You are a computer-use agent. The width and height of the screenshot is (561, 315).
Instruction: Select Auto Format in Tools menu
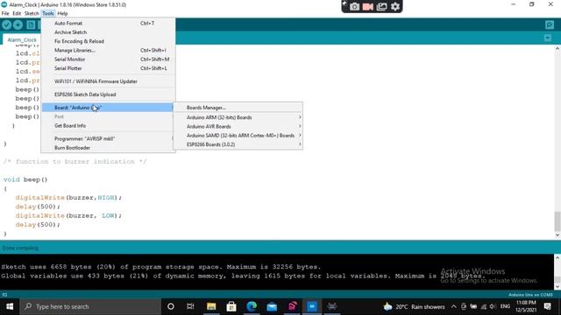pyautogui.click(x=108, y=24)
